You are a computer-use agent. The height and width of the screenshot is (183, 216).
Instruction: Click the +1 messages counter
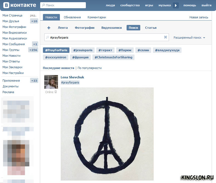coord(35,44)
